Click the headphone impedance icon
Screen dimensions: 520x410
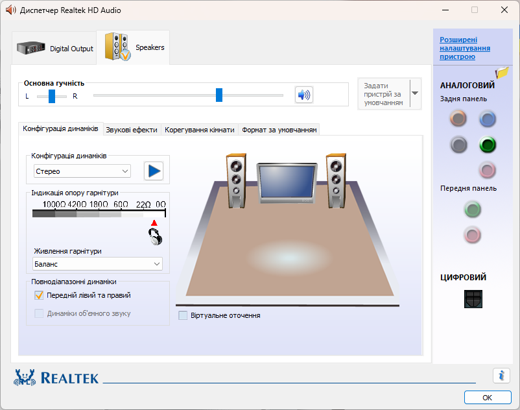pos(155,237)
